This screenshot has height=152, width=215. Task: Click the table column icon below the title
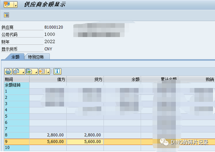tap(7, 15)
